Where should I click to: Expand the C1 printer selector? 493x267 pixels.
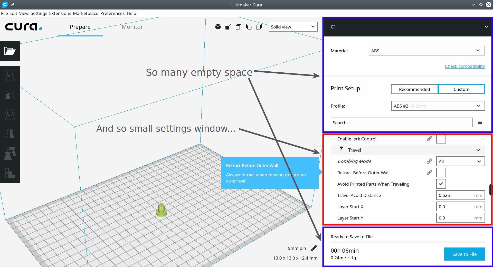pyautogui.click(x=407, y=27)
